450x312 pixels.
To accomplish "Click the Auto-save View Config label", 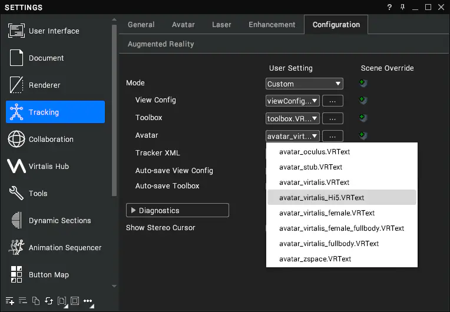I will coord(174,171).
